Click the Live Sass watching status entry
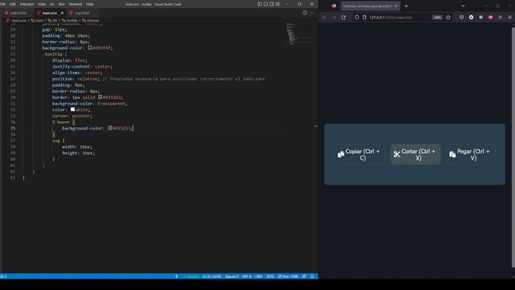The image size is (515, 290). click(x=191, y=276)
